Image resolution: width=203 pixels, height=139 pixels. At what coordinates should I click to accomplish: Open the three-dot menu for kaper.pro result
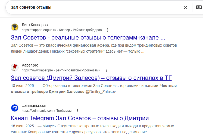point(106,70)
